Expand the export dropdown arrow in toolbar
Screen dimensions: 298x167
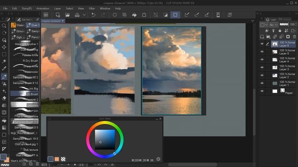84,15
